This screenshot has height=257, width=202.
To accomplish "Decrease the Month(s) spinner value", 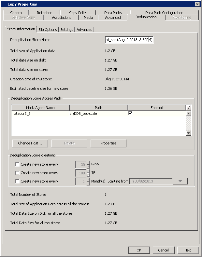I will coord(88,183).
